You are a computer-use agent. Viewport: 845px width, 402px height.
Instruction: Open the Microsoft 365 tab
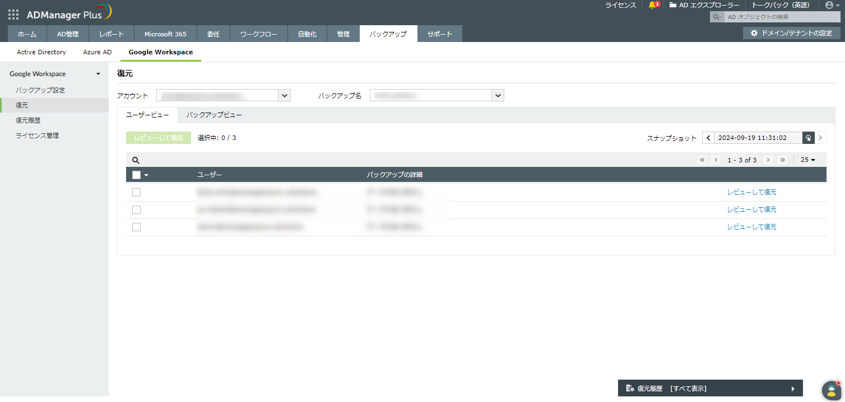click(165, 34)
